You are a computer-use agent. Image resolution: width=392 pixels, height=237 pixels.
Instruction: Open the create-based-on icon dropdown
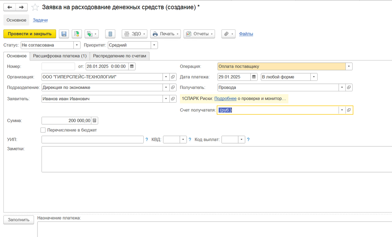pos(91,34)
